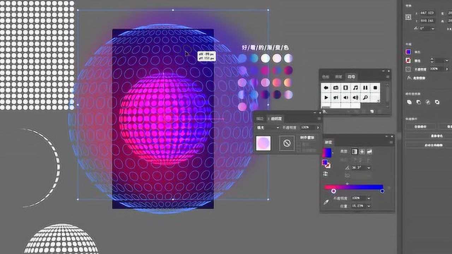The height and width of the screenshot is (254, 452).
Task: Click the right blue gradient color stop
Action: (382, 191)
